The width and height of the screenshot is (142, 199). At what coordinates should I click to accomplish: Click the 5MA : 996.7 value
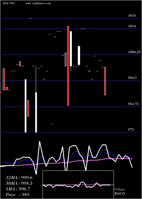(x=18, y=189)
